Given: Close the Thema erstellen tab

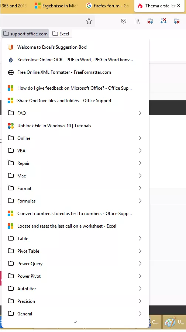Looking at the screenshot, I should tap(179, 6).
